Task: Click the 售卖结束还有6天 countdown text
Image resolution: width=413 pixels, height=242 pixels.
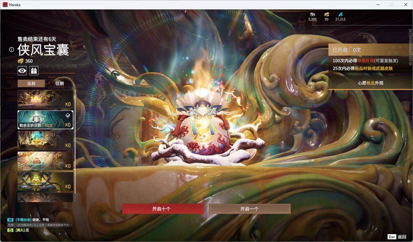Action: coord(37,39)
